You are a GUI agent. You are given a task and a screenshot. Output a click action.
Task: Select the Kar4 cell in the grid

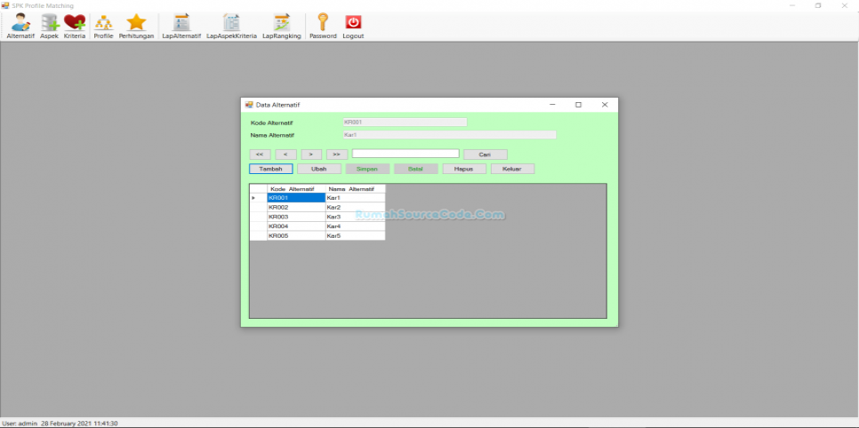[x=355, y=226]
